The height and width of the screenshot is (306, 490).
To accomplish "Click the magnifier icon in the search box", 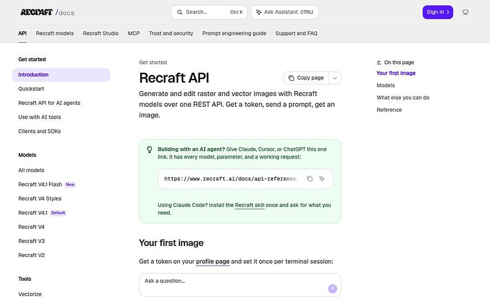I will click(179, 12).
